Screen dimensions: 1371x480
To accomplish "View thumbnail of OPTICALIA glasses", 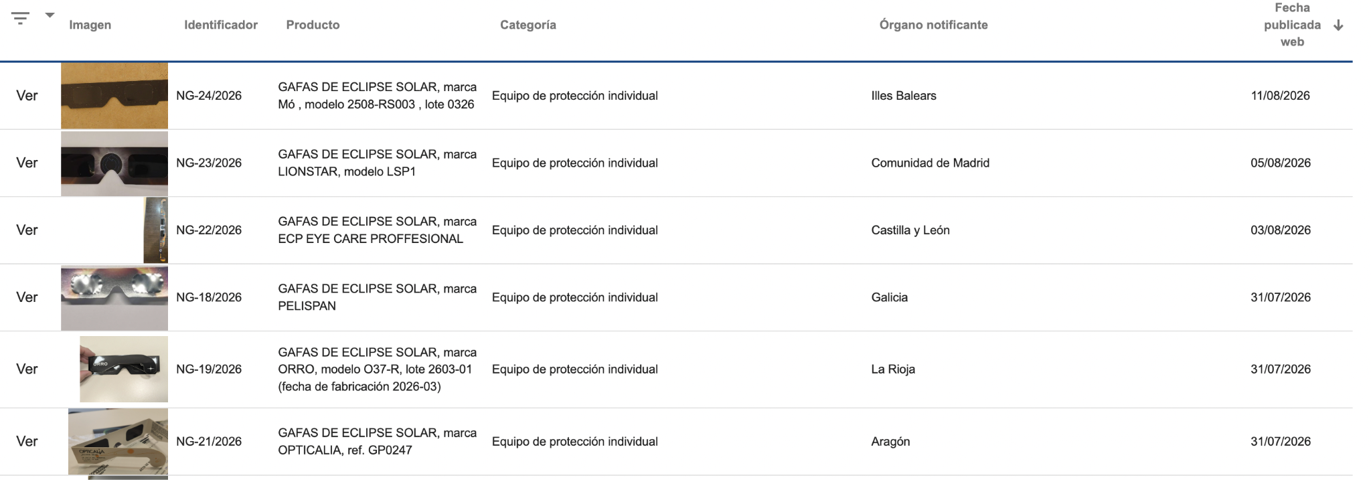I will pyautogui.click(x=118, y=442).
